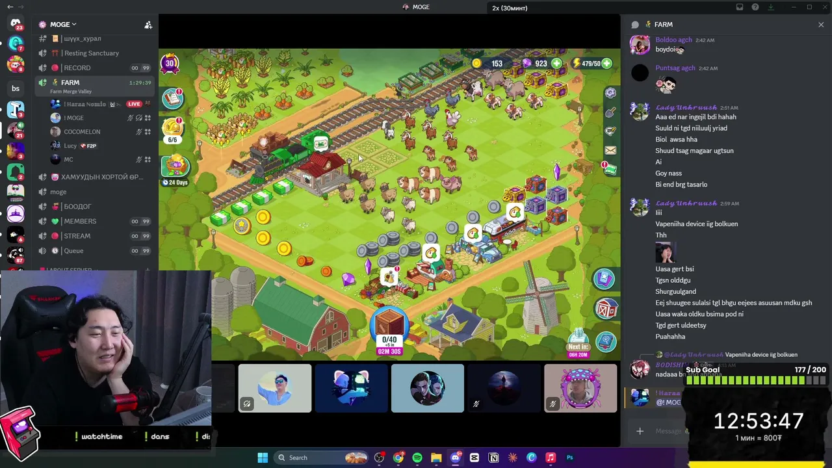Click the cat-ears avatar participant tile
The width and height of the screenshot is (832, 468).
[352, 388]
